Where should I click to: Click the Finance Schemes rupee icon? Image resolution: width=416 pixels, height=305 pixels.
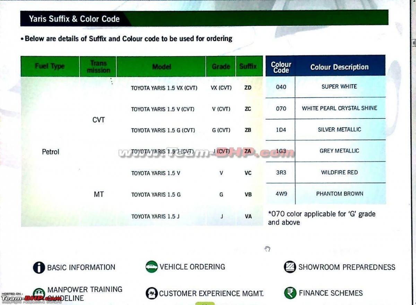[290, 293]
